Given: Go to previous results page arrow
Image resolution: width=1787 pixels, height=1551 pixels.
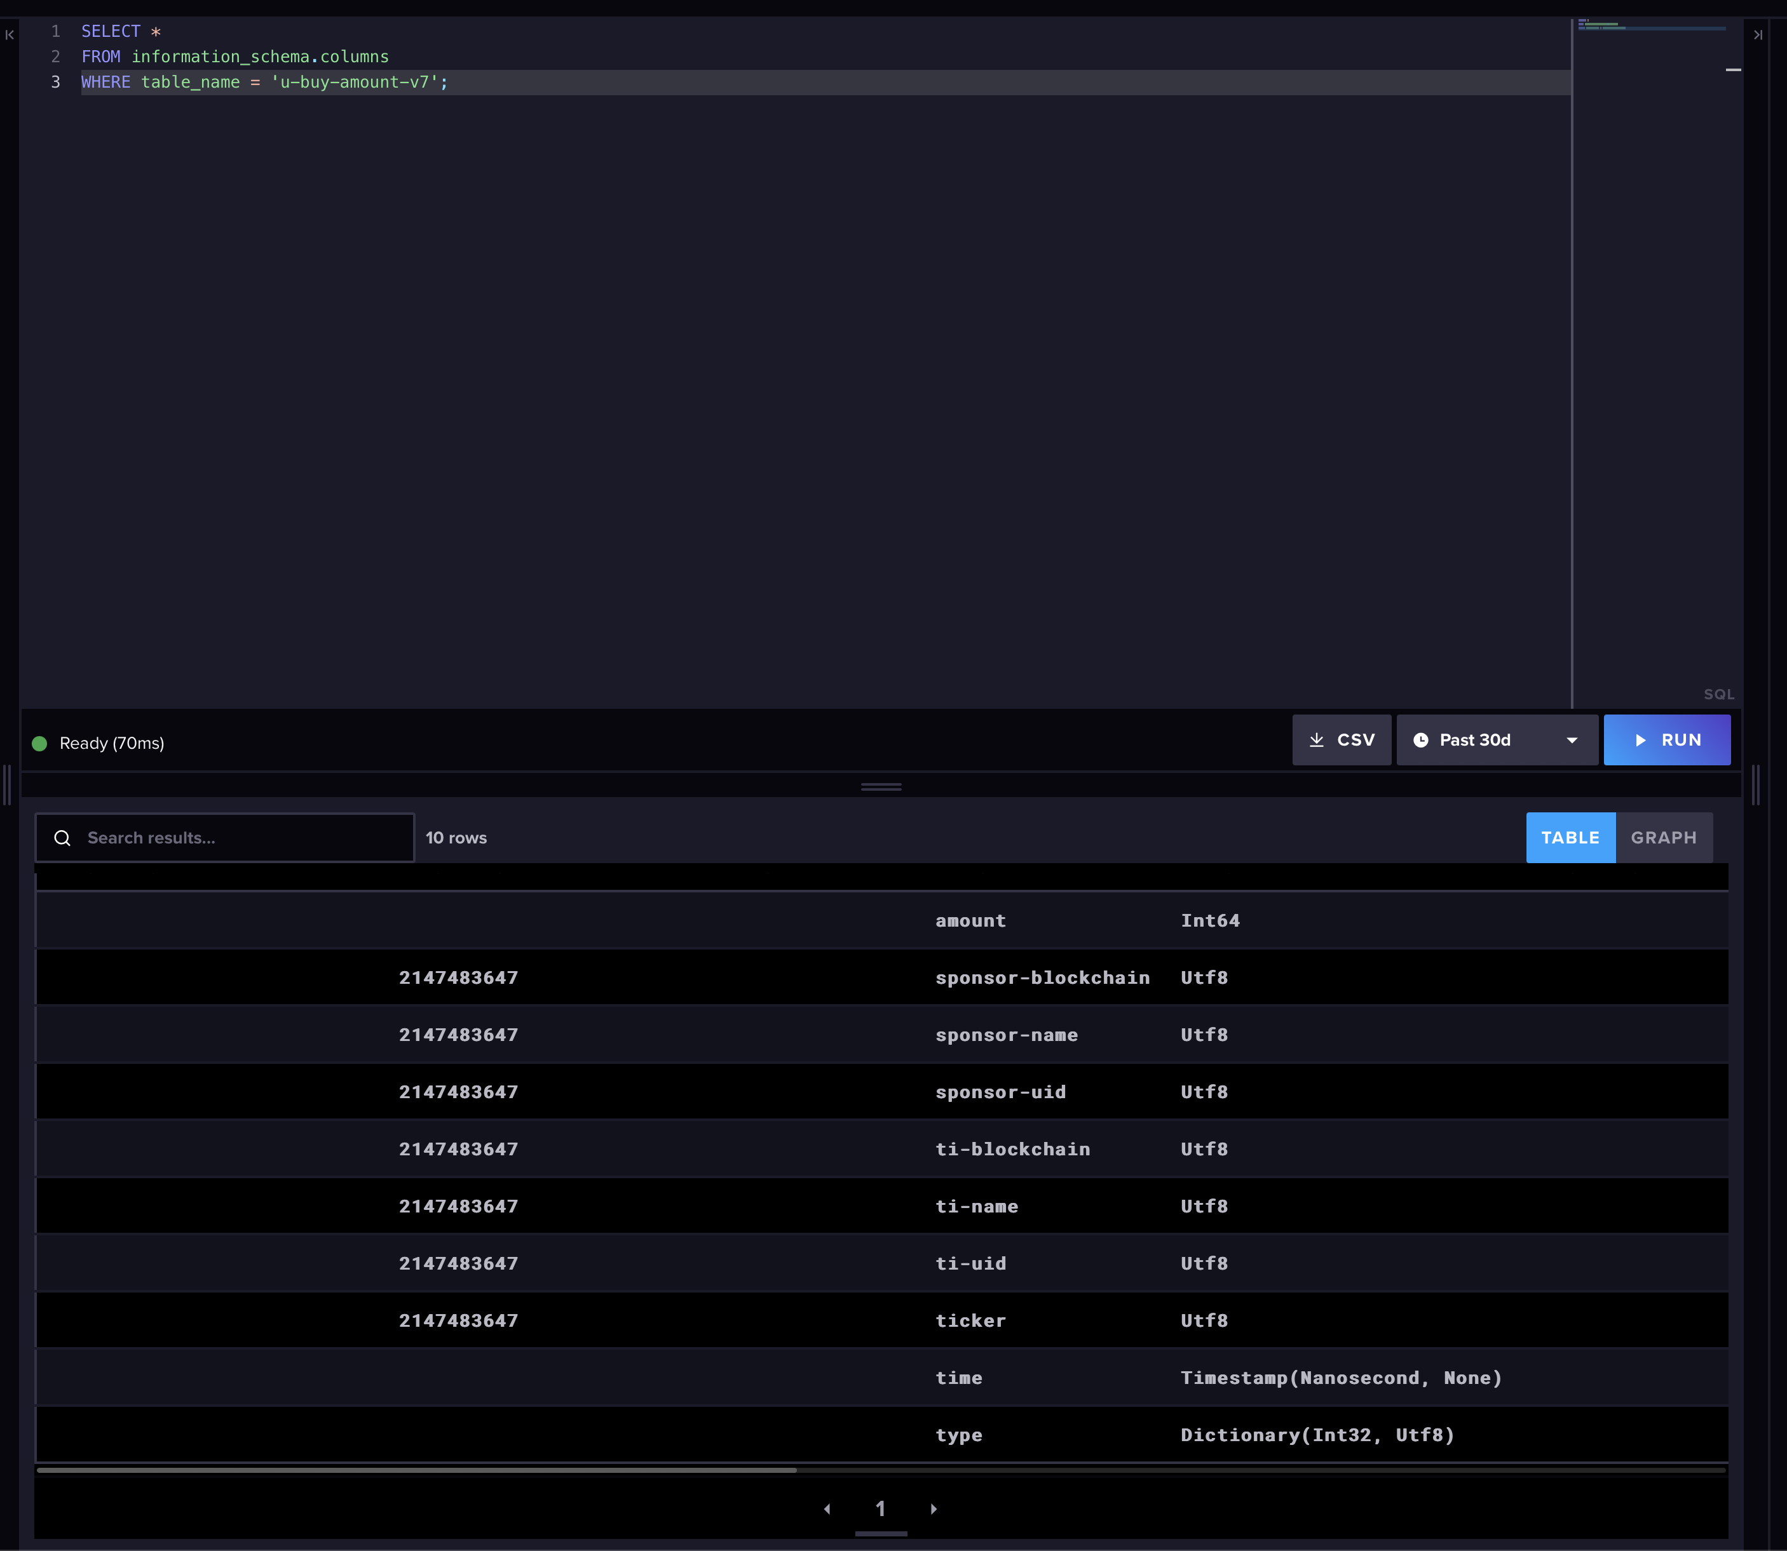Looking at the screenshot, I should click(827, 1508).
